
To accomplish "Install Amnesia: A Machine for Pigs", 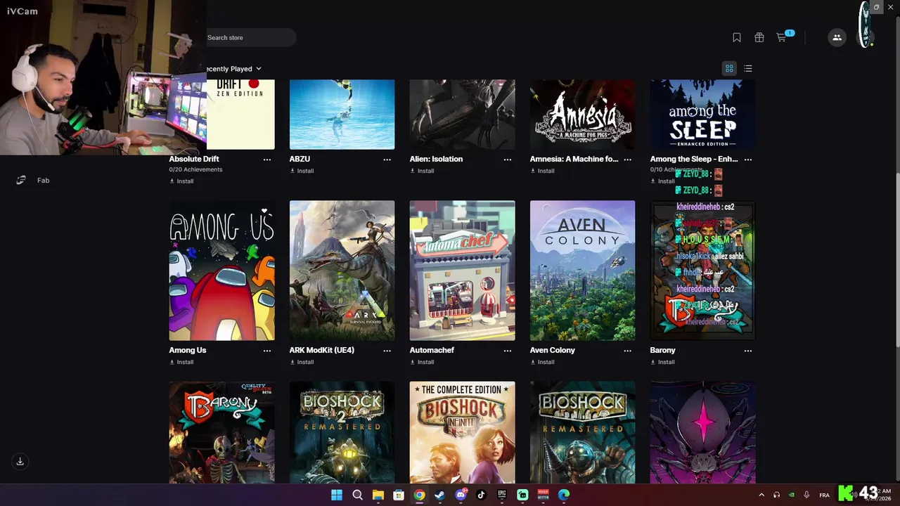I will click(542, 171).
